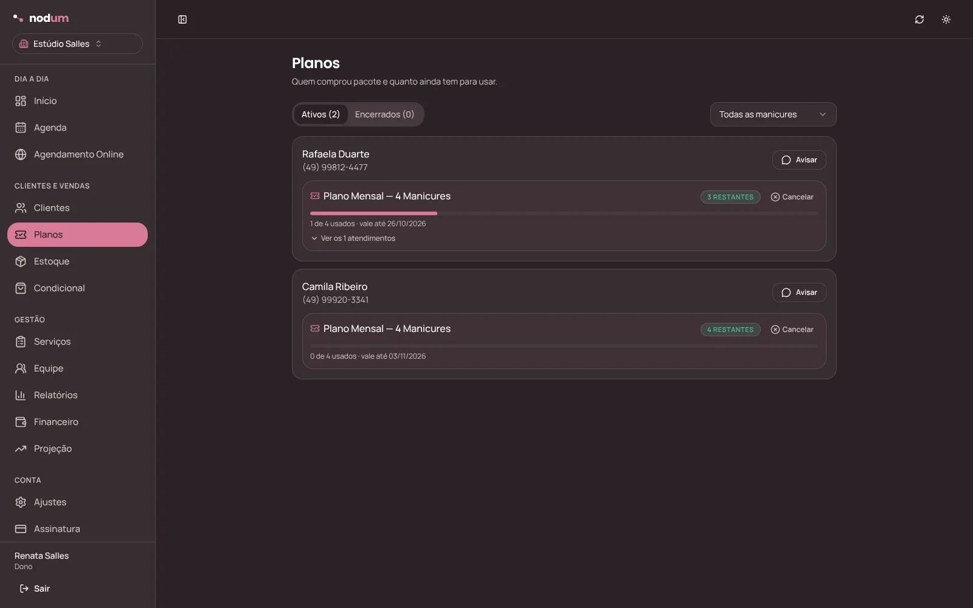Cancel Camila Ribeiro's Plano Mensal
Screen dimensions: 973x608
point(792,330)
